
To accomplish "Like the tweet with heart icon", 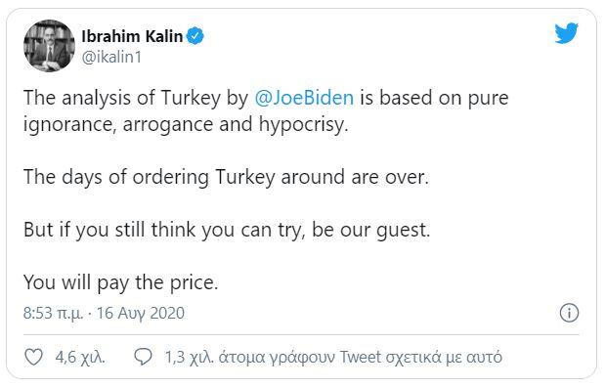I will (33, 357).
